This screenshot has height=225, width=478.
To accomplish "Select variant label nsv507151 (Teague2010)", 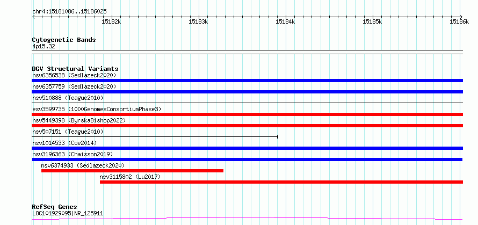I will tap(68, 132).
